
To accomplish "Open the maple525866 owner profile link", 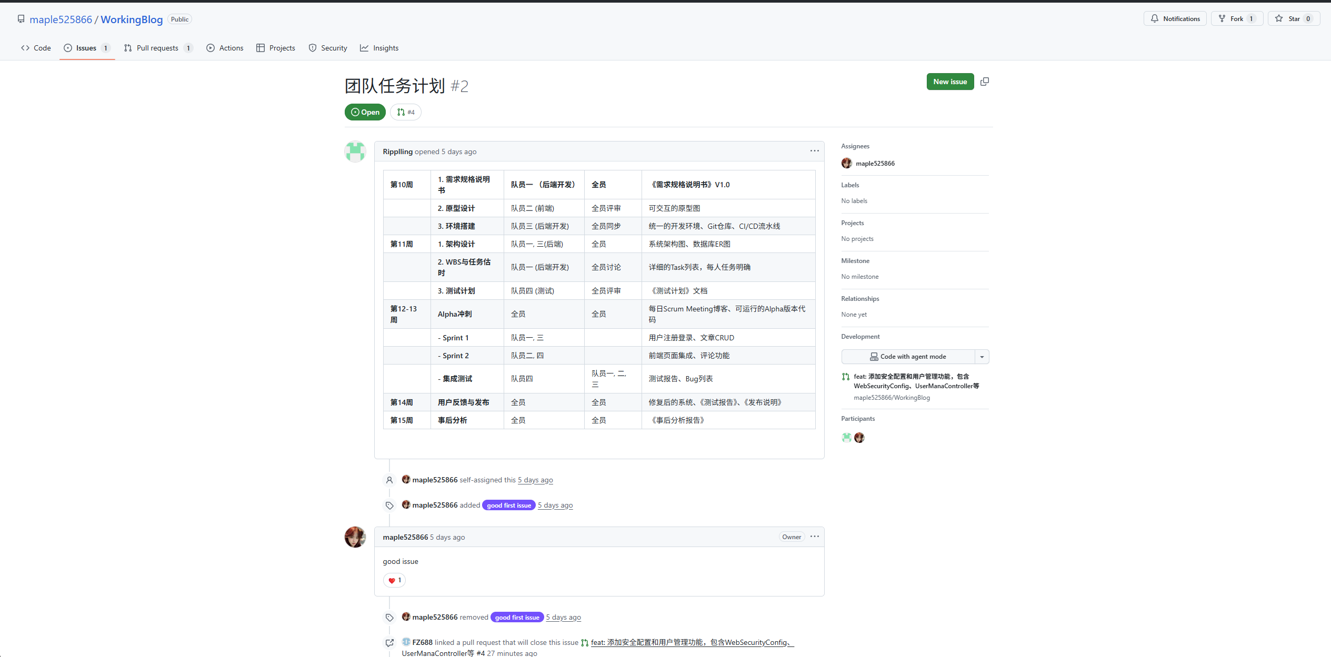I will point(61,19).
